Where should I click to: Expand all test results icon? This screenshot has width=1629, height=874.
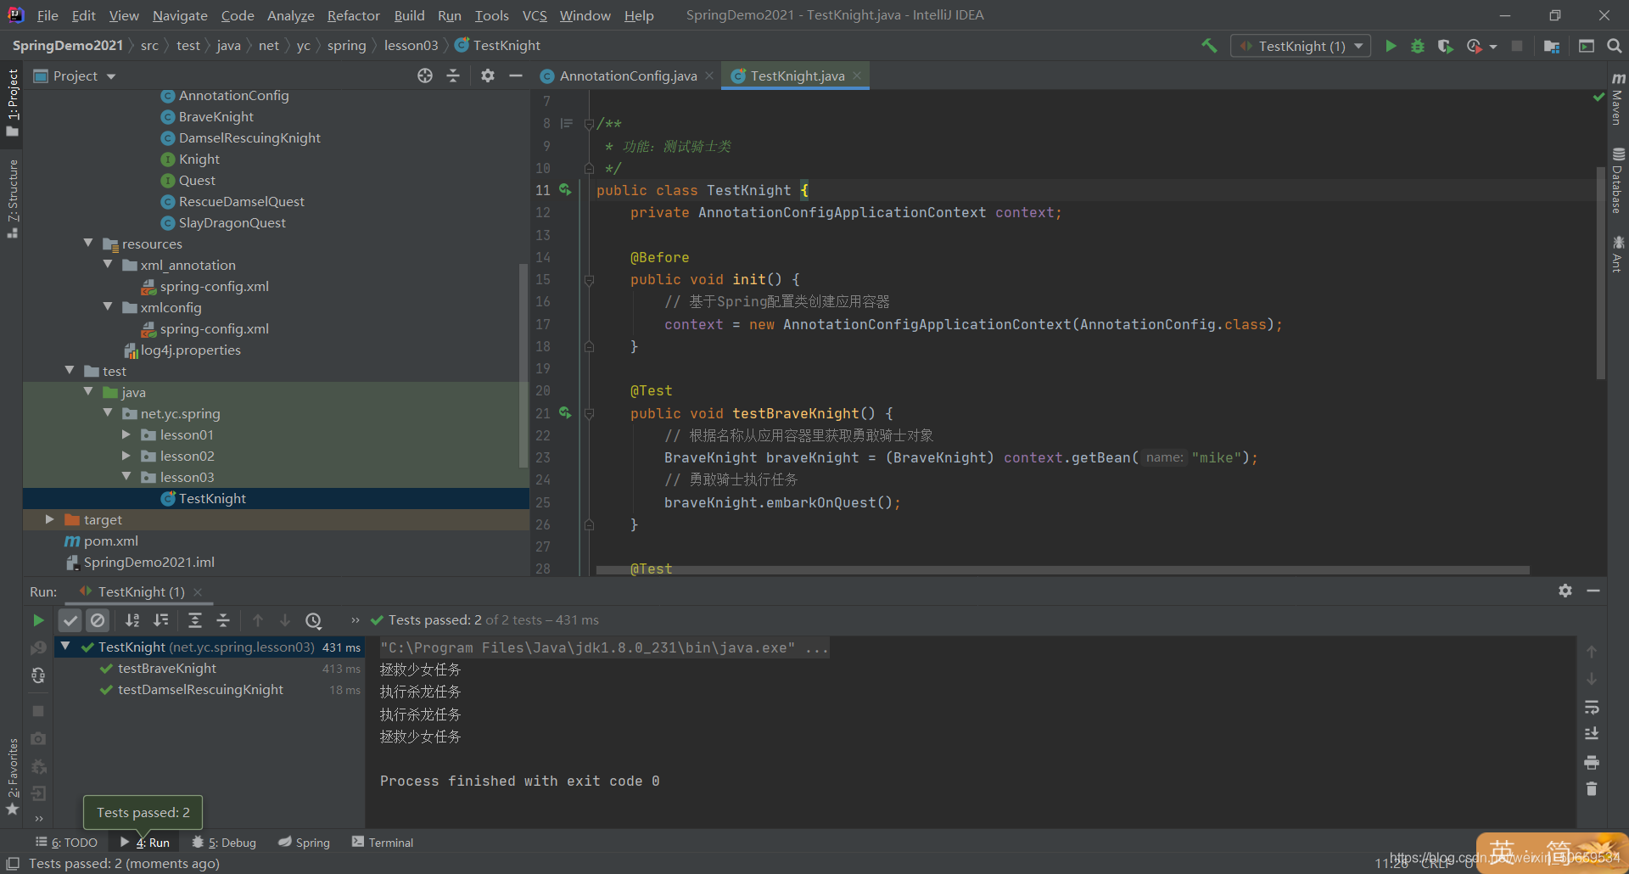click(x=195, y=620)
